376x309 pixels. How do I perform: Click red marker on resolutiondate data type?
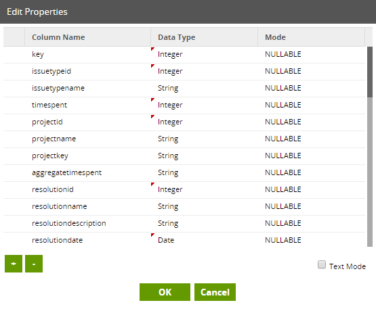point(152,235)
